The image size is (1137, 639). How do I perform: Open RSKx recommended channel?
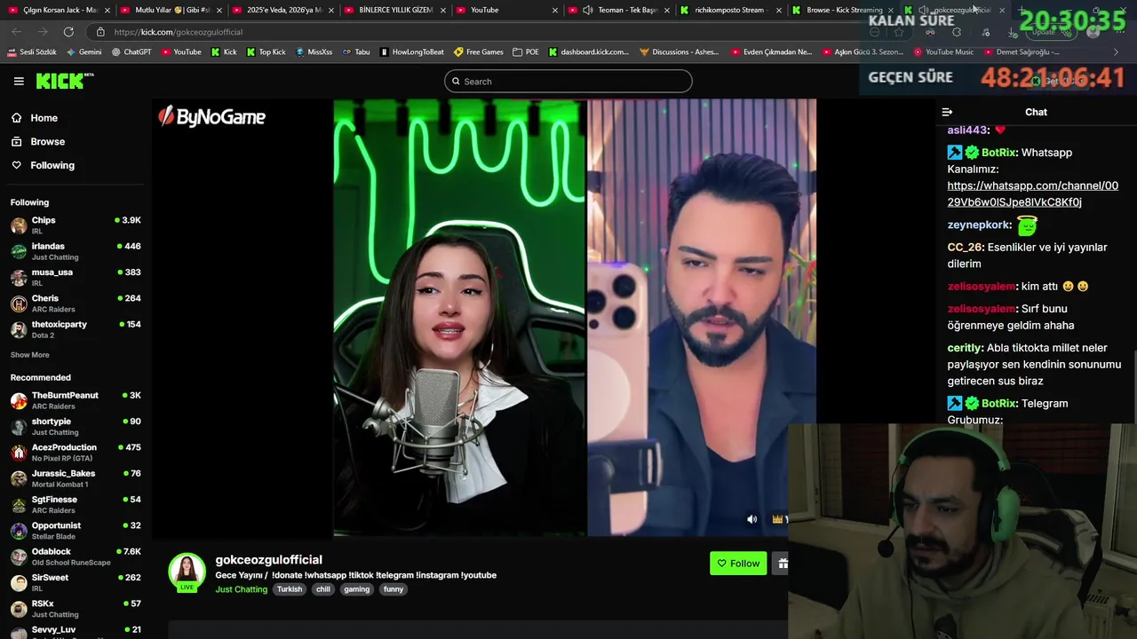pyautogui.click(x=76, y=609)
